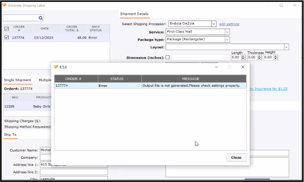Open the Ship To tab
The height and width of the screenshot is (182, 304).
pyautogui.click(x=10, y=135)
